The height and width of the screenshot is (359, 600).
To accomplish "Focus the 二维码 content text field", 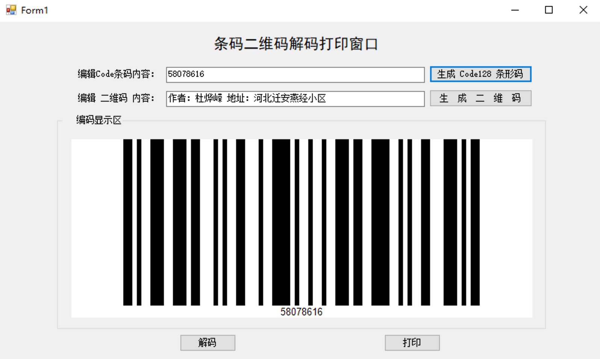I will [x=295, y=99].
